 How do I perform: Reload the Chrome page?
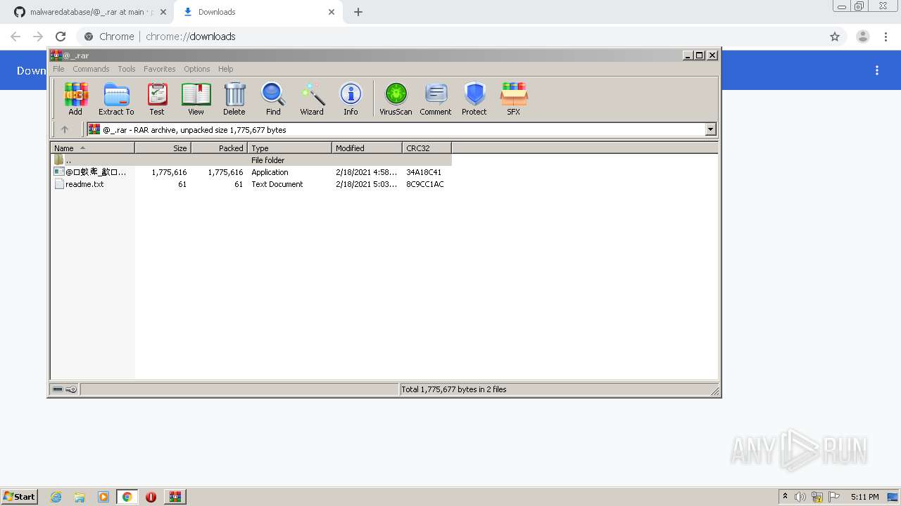coord(61,37)
